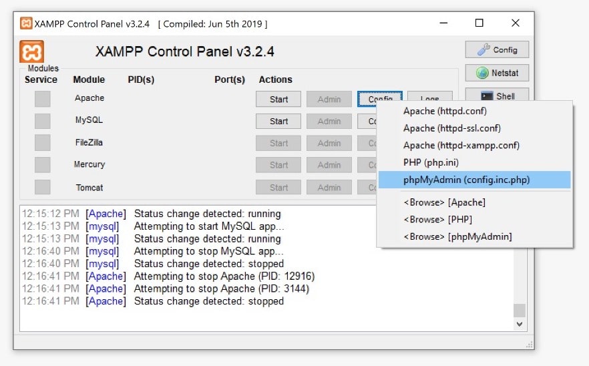589x366 pixels.
Task: Start the Apache module
Action: pos(278,100)
